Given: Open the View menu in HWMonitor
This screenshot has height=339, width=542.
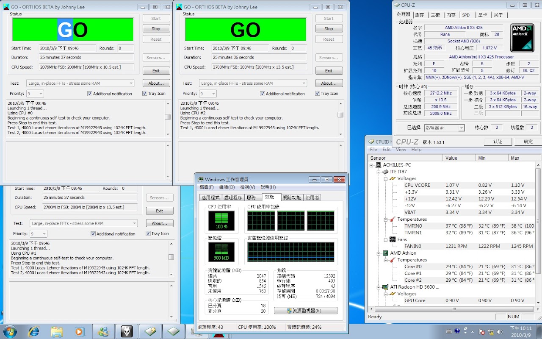Looking at the screenshot, I should pyautogui.click(x=401, y=150).
